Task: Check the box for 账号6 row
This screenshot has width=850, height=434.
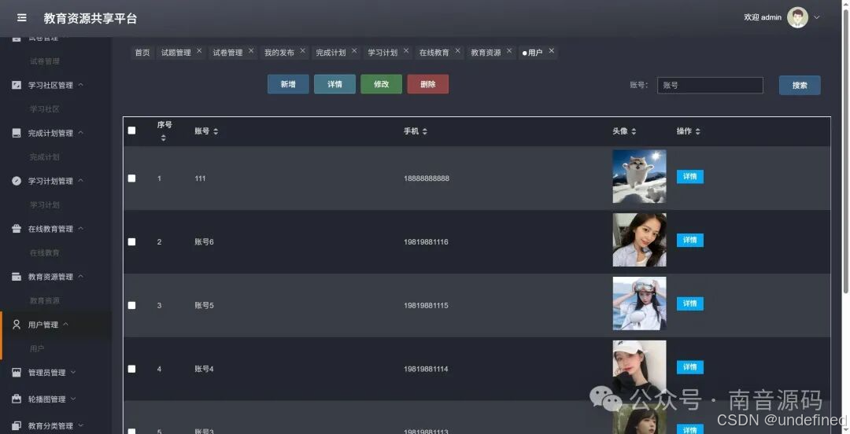Action: 131,241
